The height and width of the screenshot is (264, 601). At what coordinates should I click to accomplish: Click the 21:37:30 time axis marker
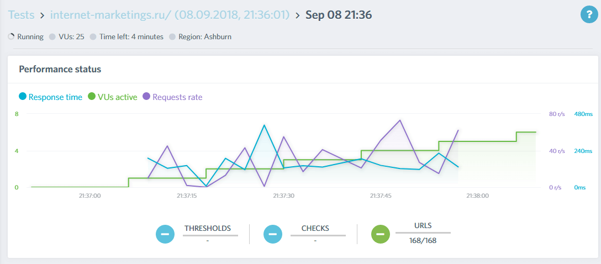(x=283, y=196)
